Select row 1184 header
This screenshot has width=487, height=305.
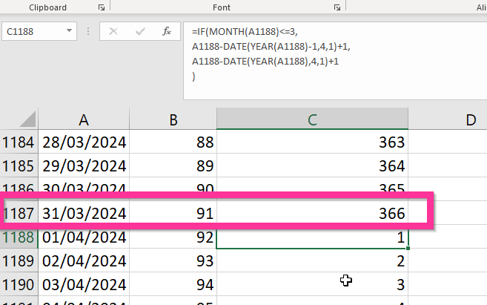tap(19, 142)
